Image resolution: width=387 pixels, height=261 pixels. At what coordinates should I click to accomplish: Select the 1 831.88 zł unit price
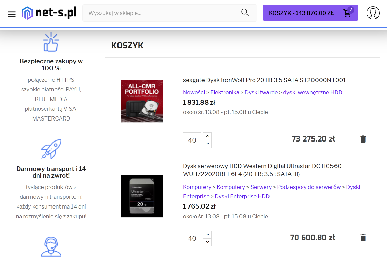click(199, 102)
